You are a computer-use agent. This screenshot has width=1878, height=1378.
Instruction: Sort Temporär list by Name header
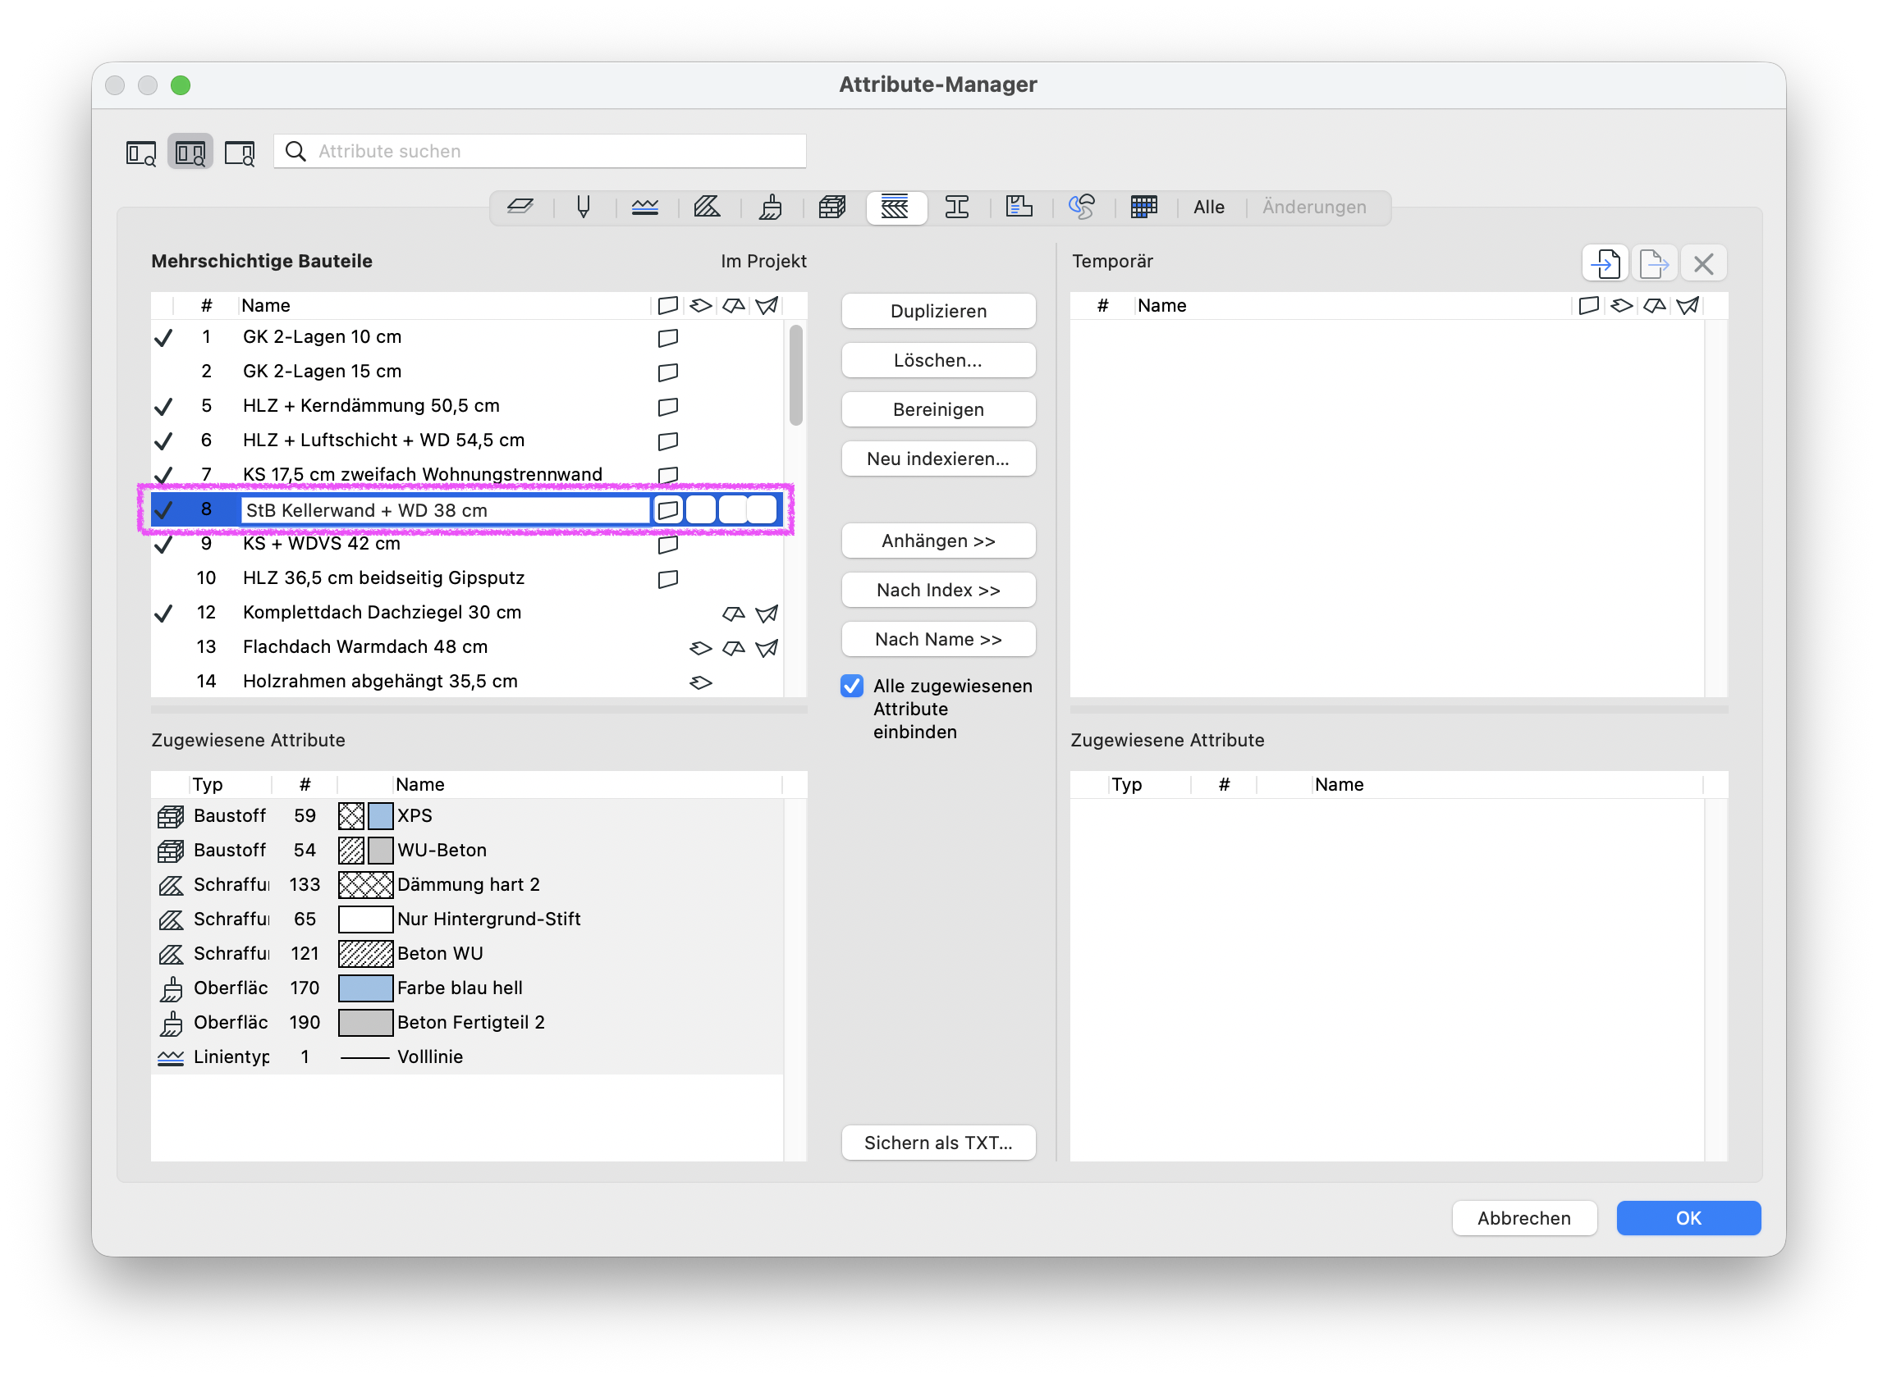click(x=1352, y=305)
